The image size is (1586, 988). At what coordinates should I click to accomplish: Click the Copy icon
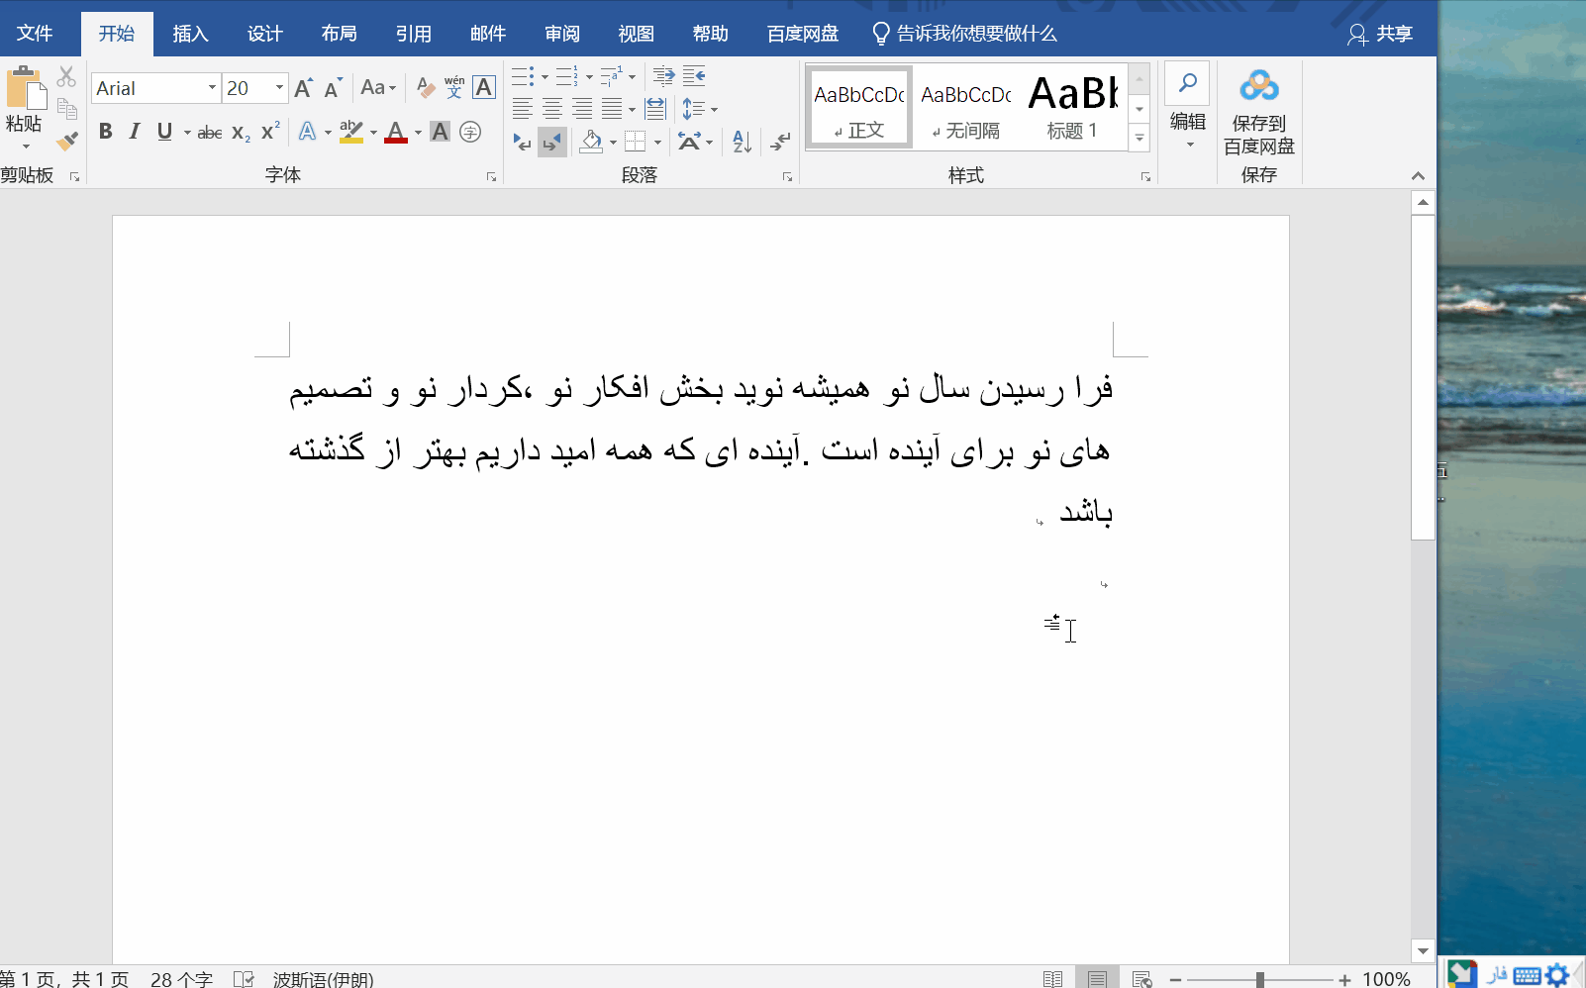click(x=66, y=109)
